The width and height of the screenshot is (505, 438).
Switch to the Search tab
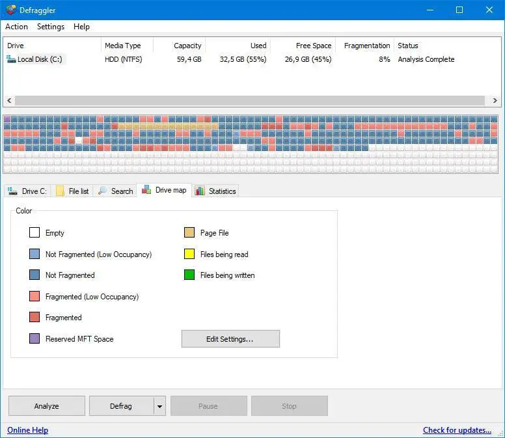tap(115, 191)
